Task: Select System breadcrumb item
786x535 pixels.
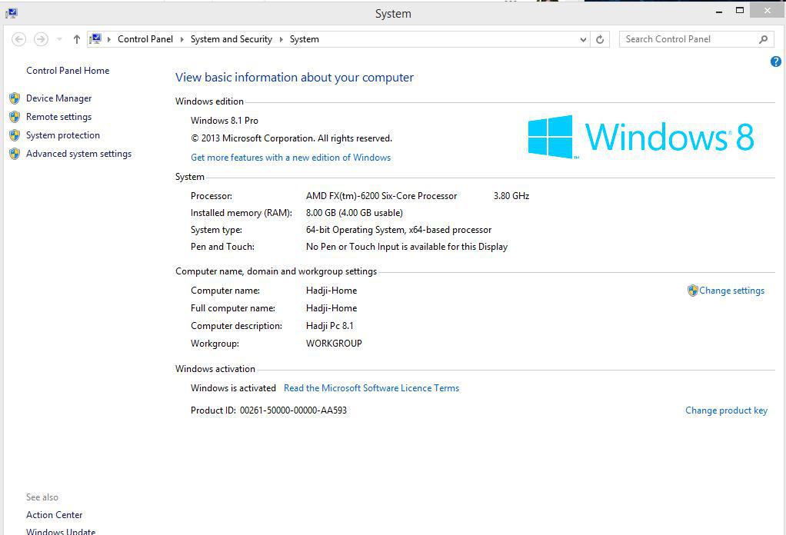Action: [305, 39]
